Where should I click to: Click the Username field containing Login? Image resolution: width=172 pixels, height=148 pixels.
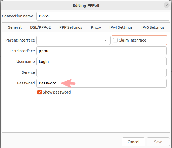pos(101,62)
